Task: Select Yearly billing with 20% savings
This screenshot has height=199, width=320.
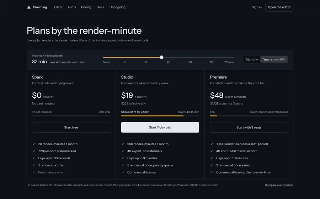Action: point(274,59)
